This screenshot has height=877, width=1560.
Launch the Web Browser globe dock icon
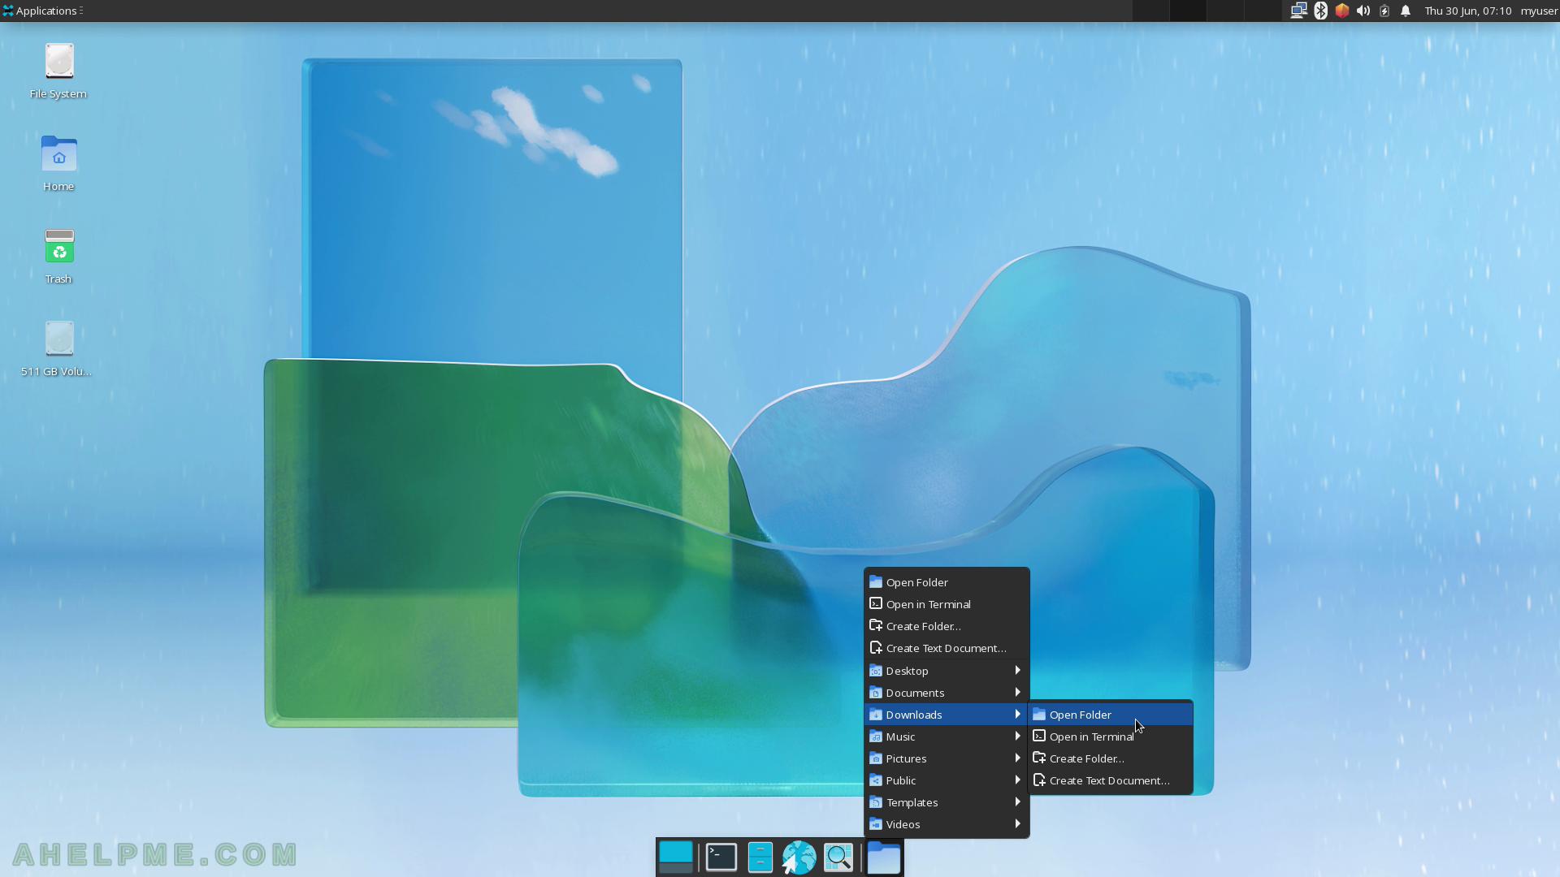tap(799, 858)
